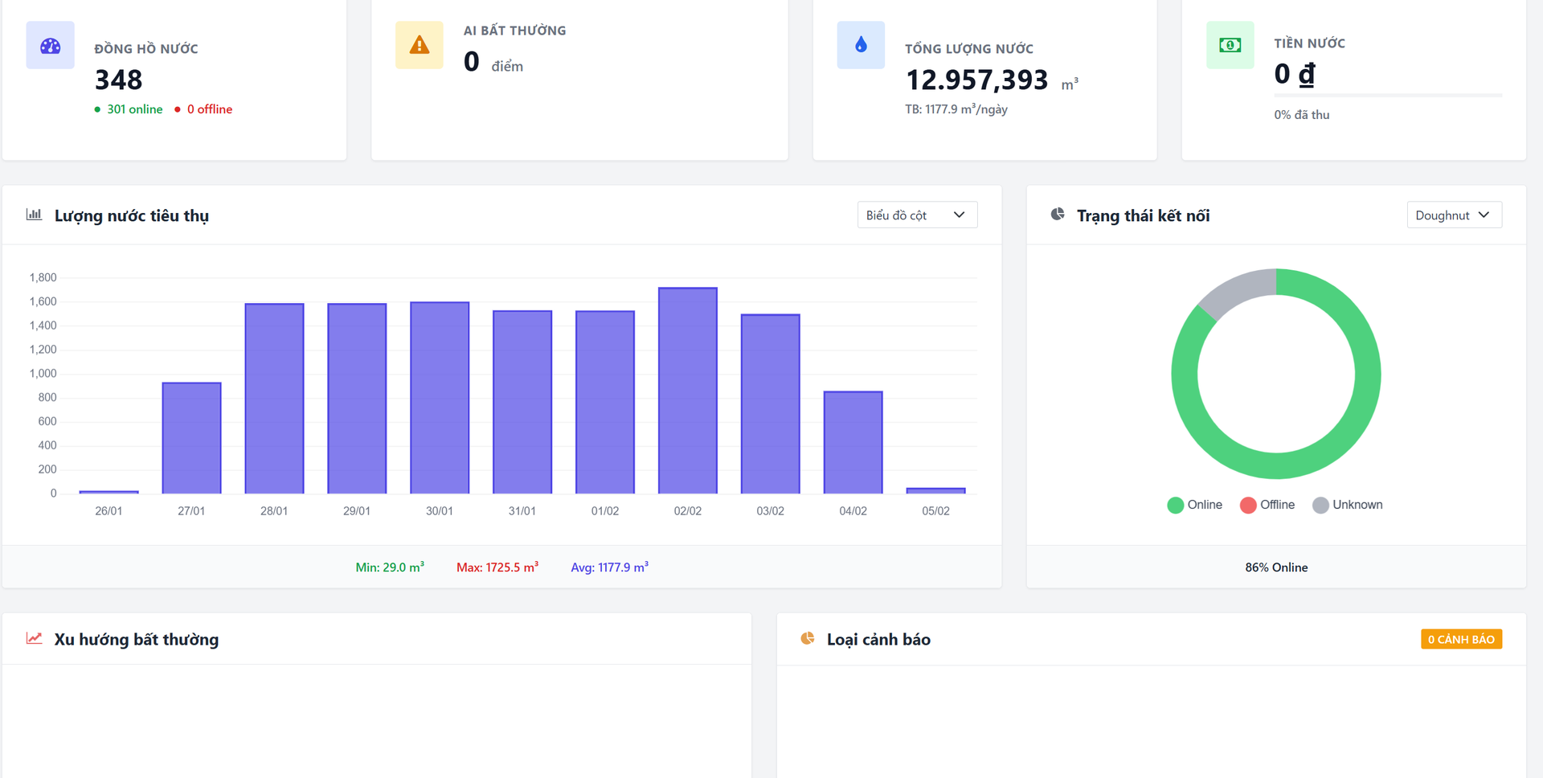The image size is (1543, 778).
Task: Open the Biểu đồ cột chart type dropdown
Action: tap(917, 215)
